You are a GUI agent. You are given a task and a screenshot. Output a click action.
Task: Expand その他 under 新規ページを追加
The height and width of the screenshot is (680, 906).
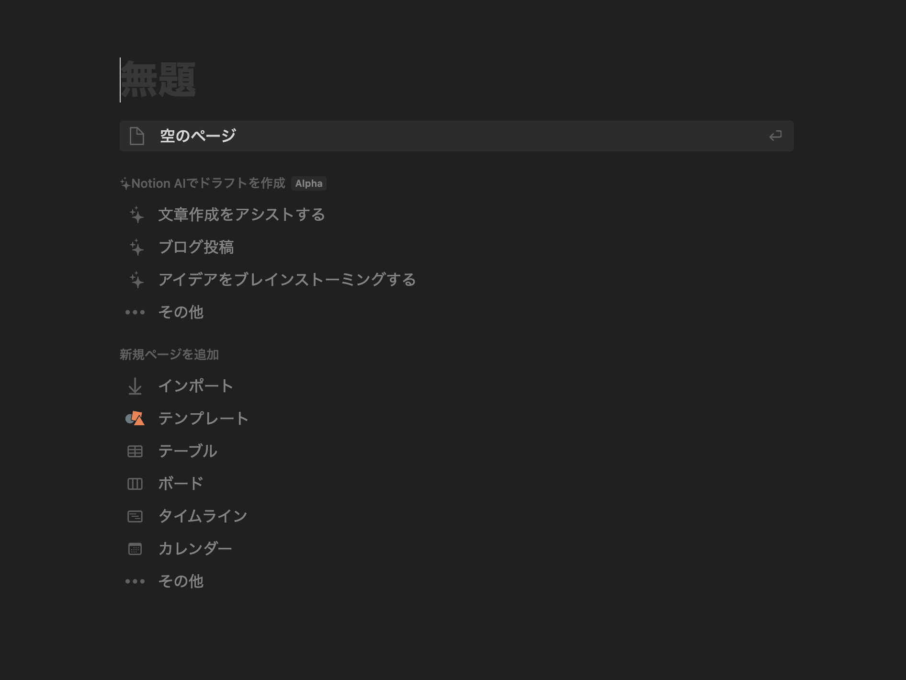181,581
